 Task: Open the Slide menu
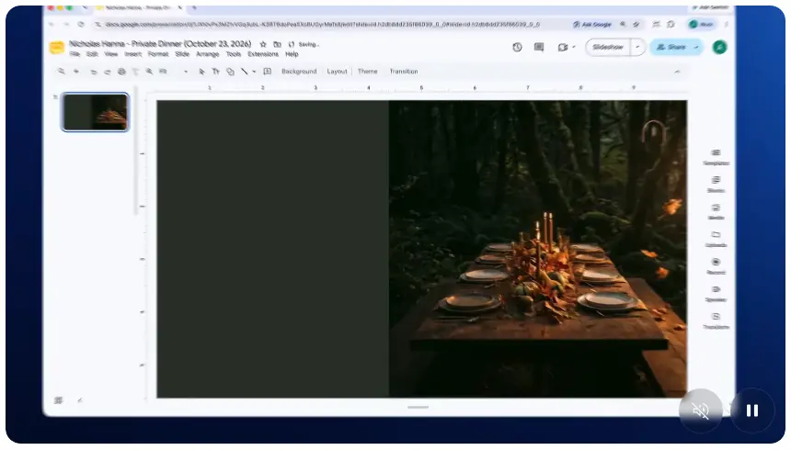(182, 54)
